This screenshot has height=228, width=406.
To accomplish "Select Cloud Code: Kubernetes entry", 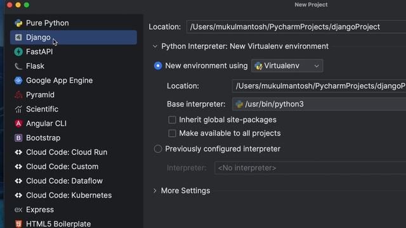I will point(74,196).
